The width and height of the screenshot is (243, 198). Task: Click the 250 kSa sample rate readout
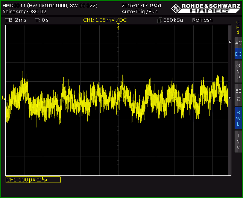pyautogui.click(x=173, y=20)
